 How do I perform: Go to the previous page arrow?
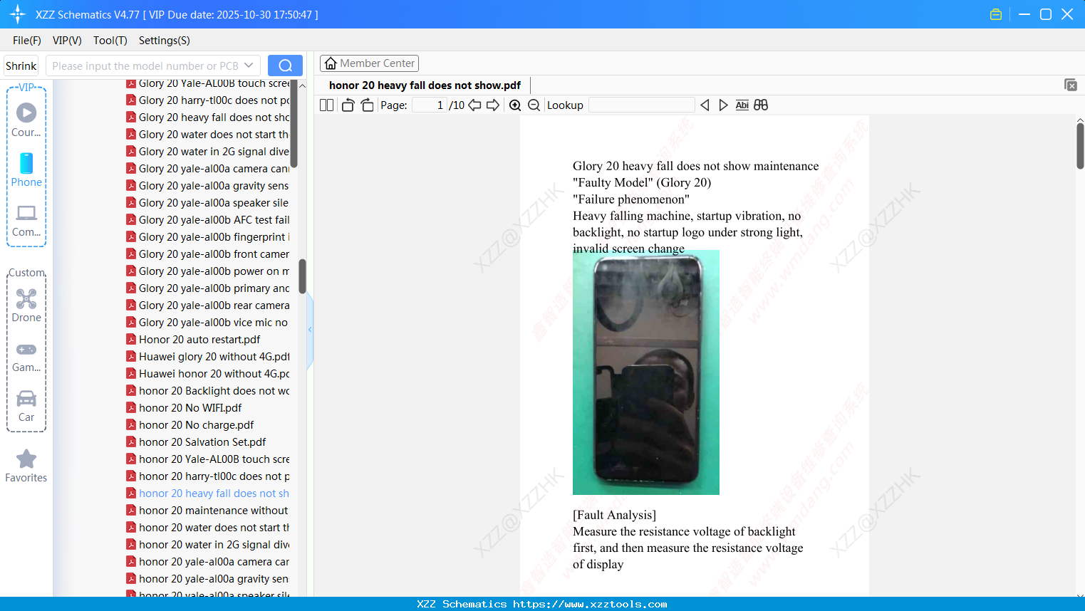coord(474,105)
